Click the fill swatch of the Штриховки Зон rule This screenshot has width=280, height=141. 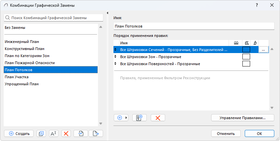coord(246,57)
